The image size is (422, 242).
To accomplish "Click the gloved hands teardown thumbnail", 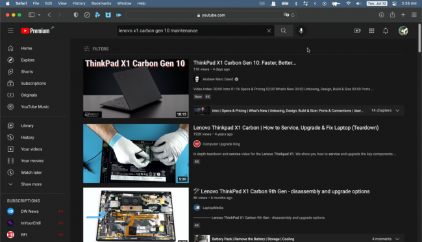I will point(136,153).
